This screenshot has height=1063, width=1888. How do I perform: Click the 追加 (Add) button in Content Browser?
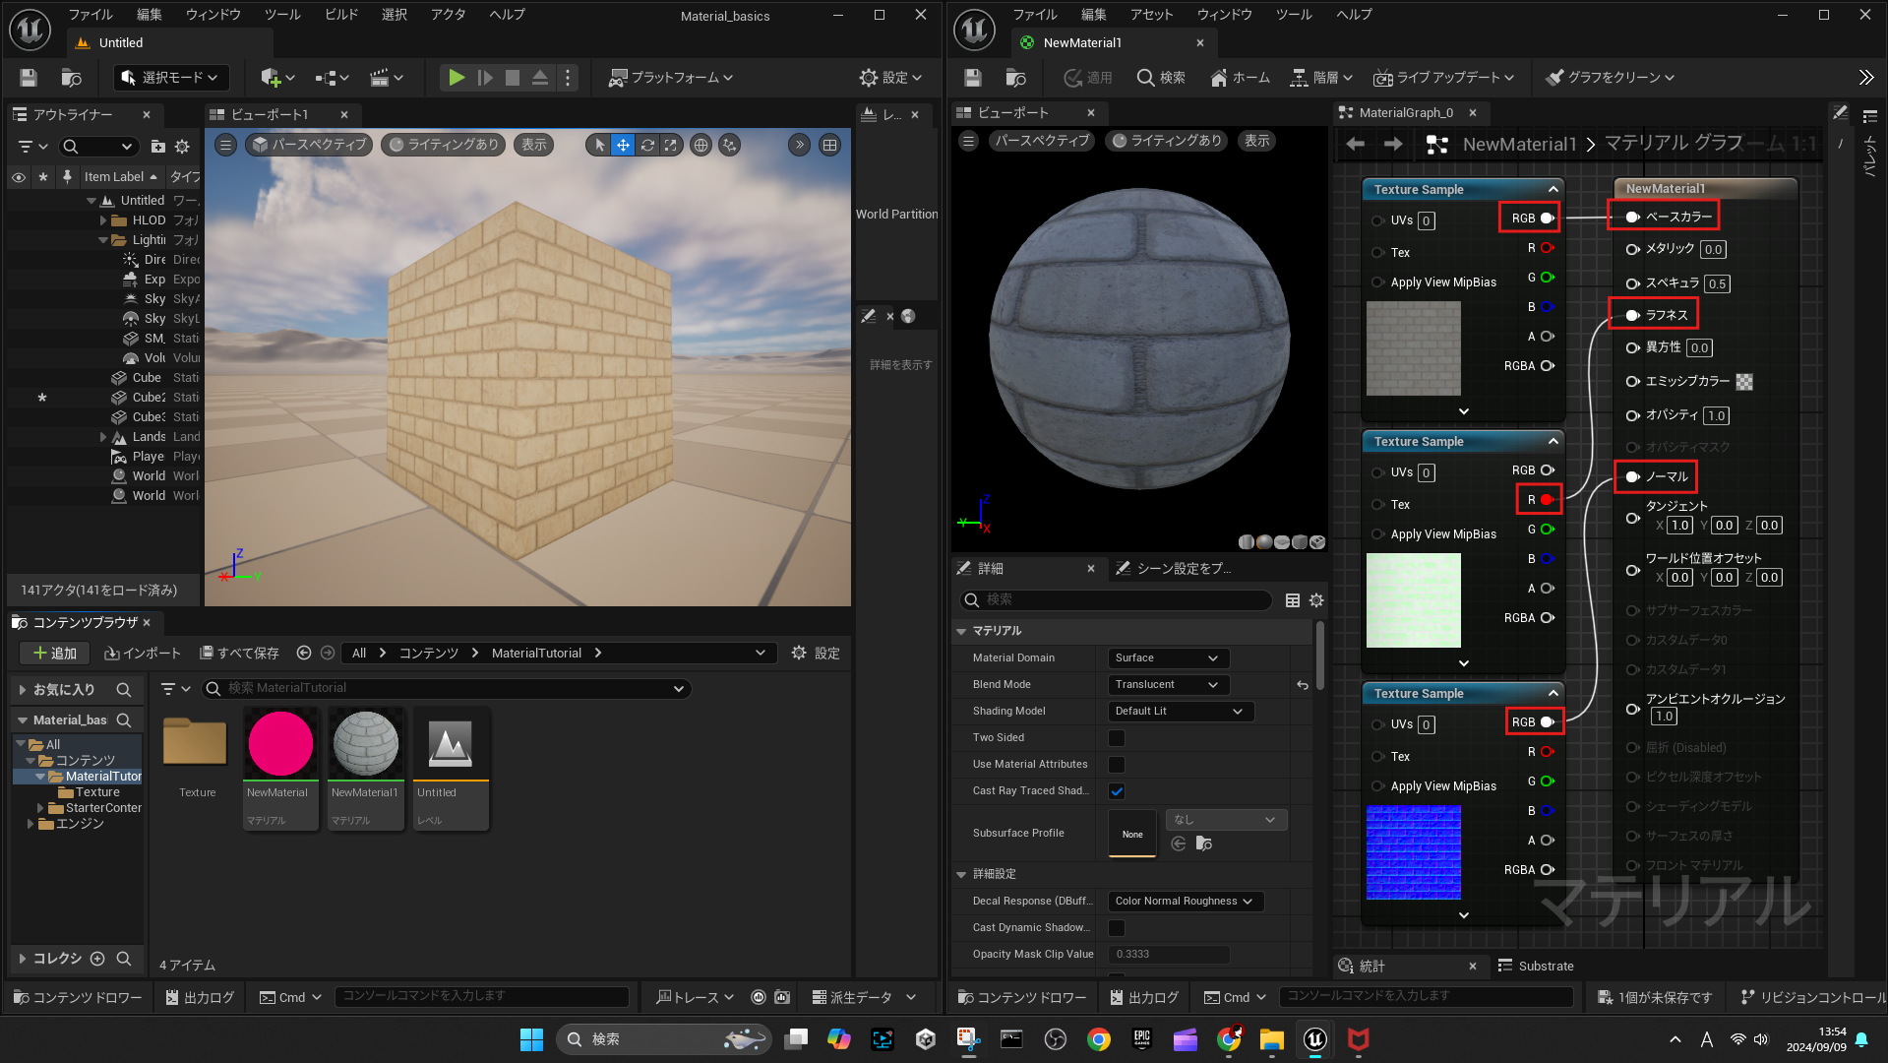pyautogui.click(x=54, y=653)
